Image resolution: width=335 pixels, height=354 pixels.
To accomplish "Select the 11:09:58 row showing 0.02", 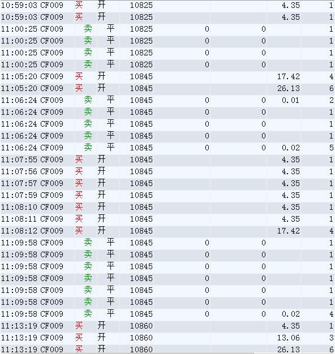I will 167,314.
